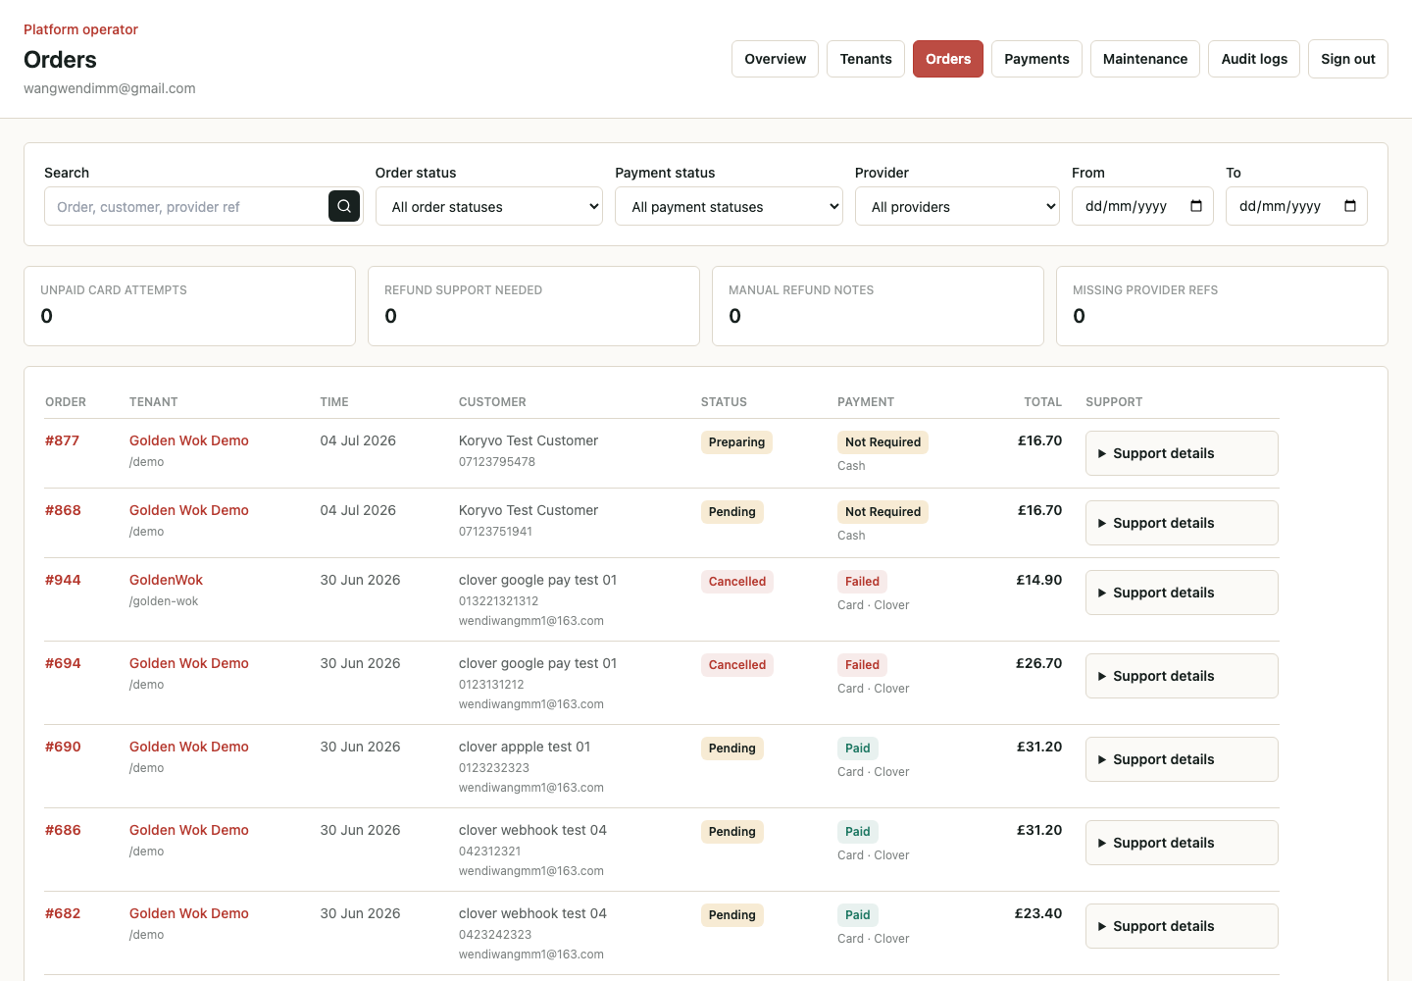The image size is (1412, 981).
Task: Open the Provider dropdown
Action: pyautogui.click(x=957, y=206)
